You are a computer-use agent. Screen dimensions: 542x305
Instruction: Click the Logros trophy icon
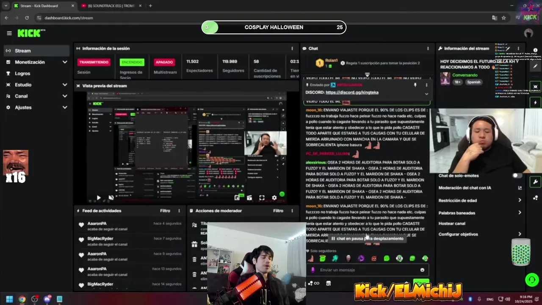tap(8, 73)
